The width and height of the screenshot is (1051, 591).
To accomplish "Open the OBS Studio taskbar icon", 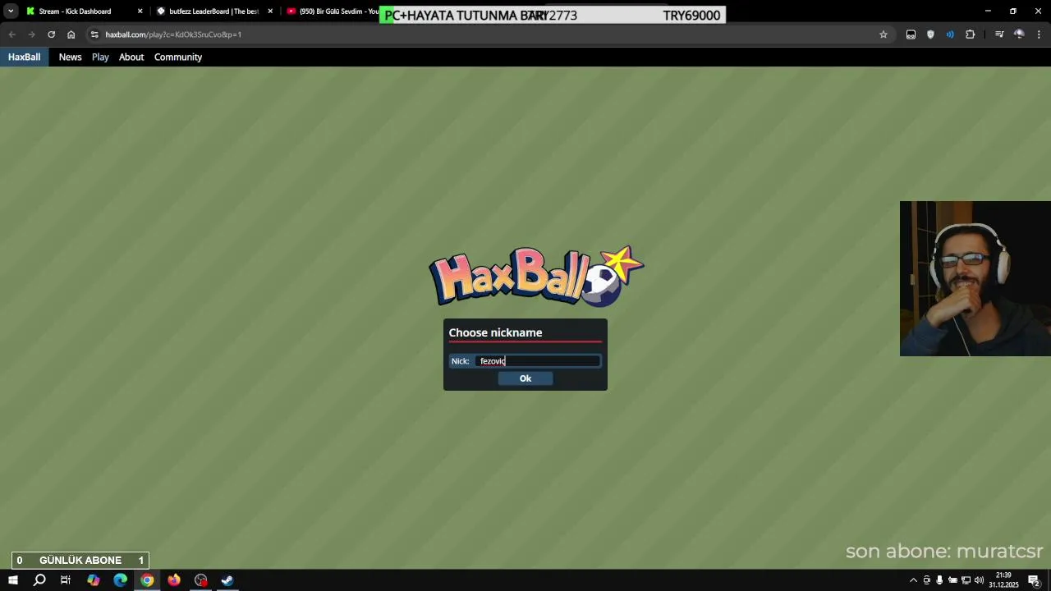I will (201, 580).
